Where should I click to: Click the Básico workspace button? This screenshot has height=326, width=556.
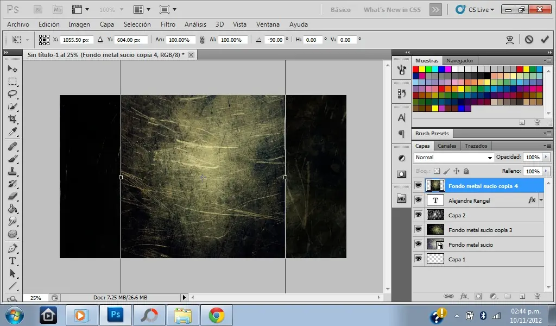point(340,10)
